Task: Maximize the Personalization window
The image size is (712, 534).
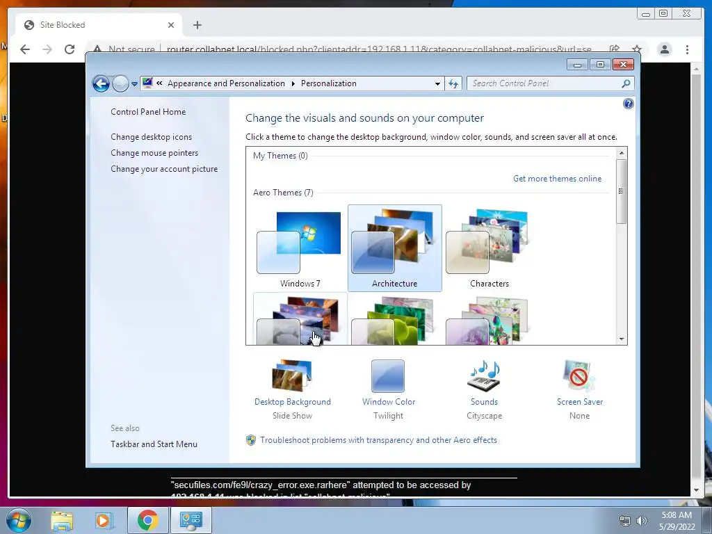Action: click(x=600, y=65)
